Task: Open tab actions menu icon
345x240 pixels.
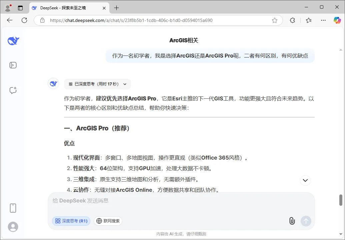Action: point(20,8)
